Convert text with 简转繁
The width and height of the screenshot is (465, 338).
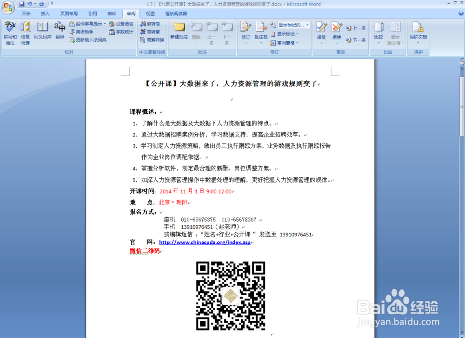click(x=150, y=32)
